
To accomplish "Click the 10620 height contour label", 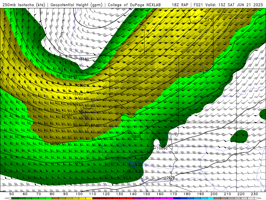I will (x=73, y=104).
